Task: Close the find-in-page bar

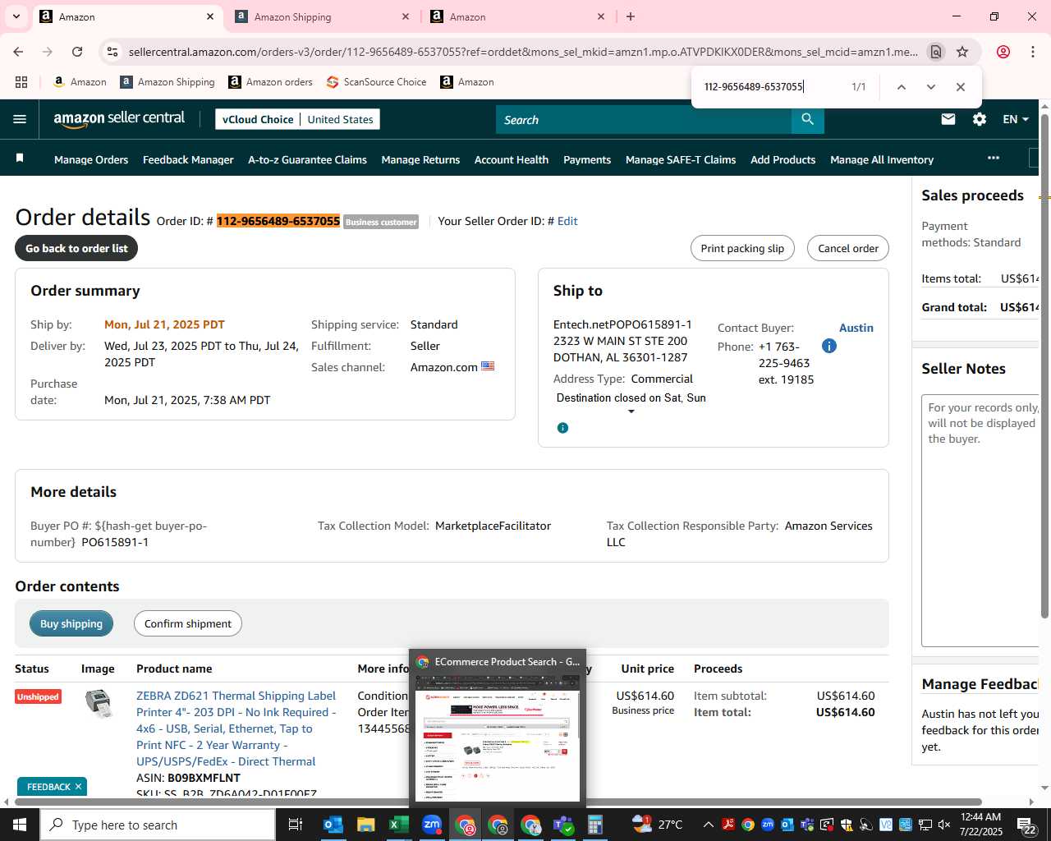Action: tap(960, 87)
